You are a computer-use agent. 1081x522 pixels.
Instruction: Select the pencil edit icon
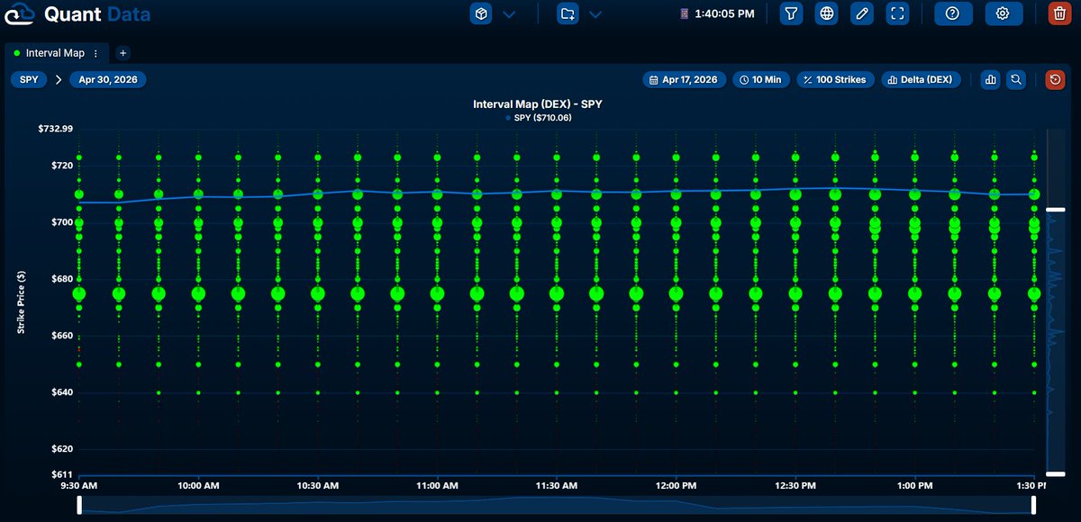click(862, 13)
